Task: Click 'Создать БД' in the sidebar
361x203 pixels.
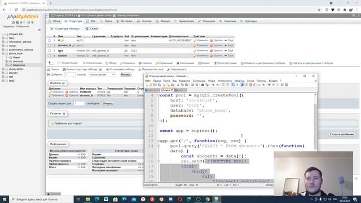Action: tap(16, 34)
